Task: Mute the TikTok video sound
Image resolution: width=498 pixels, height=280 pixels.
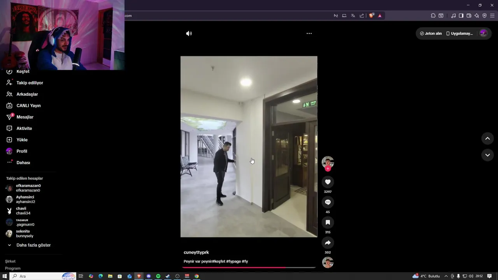Action: click(189, 33)
